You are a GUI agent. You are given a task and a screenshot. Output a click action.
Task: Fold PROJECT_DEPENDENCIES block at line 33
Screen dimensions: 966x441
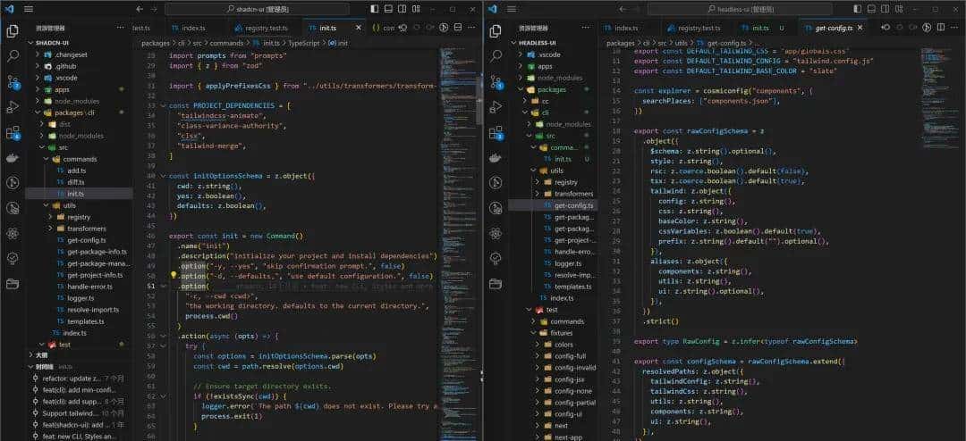[164, 106]
